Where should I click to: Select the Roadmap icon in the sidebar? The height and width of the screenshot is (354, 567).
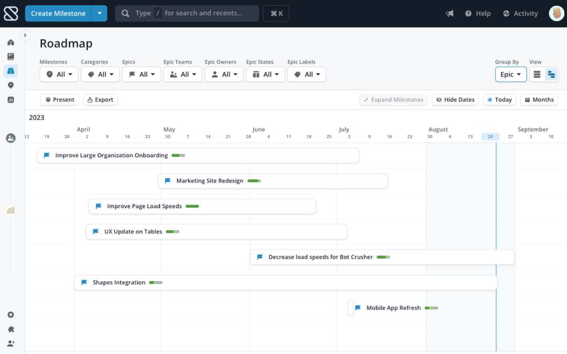click(x=10, y=70)
